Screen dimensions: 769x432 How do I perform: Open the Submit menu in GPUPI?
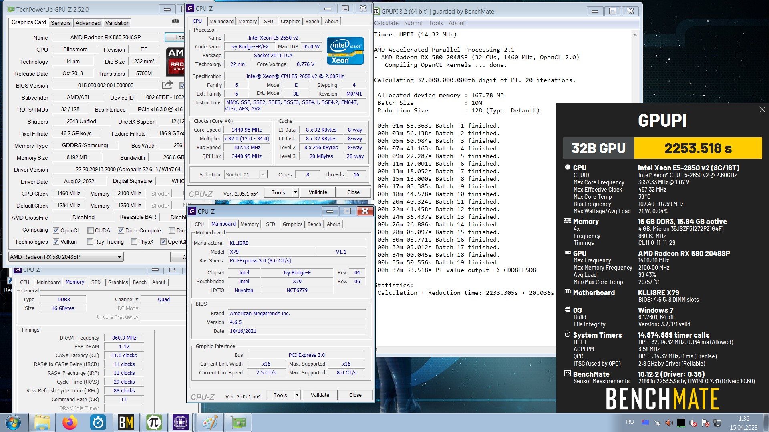pyautogui.click(x=413, y=23)
